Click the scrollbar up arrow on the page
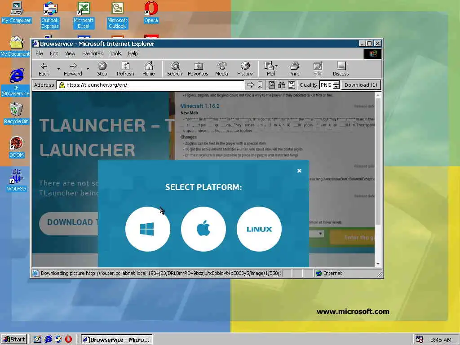Screen dimensions: 460x345 [x=378, y=95]
